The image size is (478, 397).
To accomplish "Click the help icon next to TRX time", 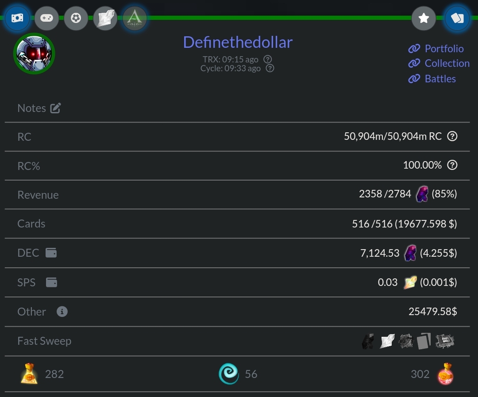I will (x=267, y=59).
